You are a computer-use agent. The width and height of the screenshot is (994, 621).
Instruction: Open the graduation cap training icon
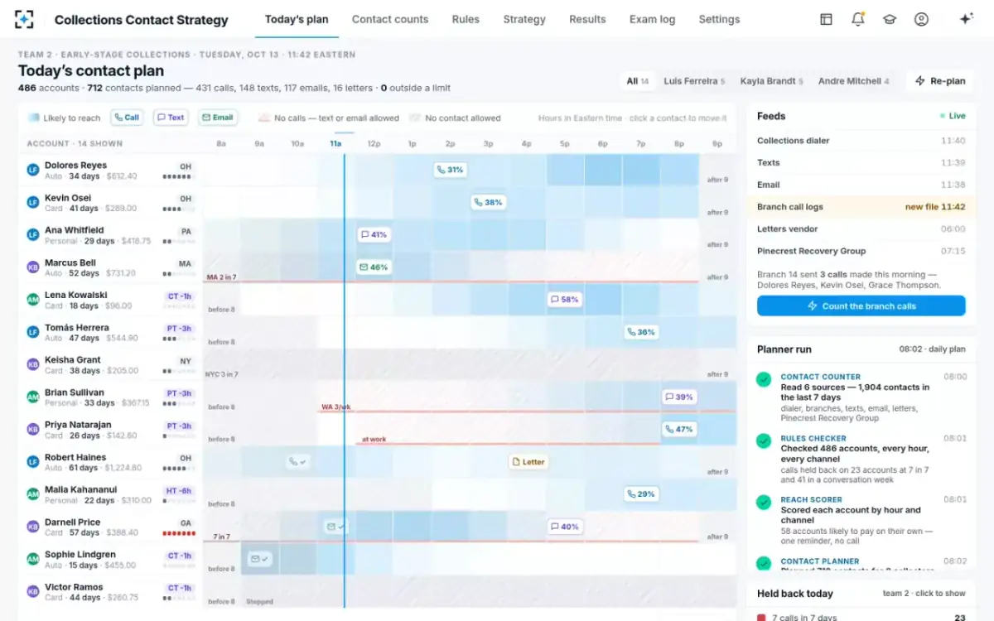click(x=890, y=19)
